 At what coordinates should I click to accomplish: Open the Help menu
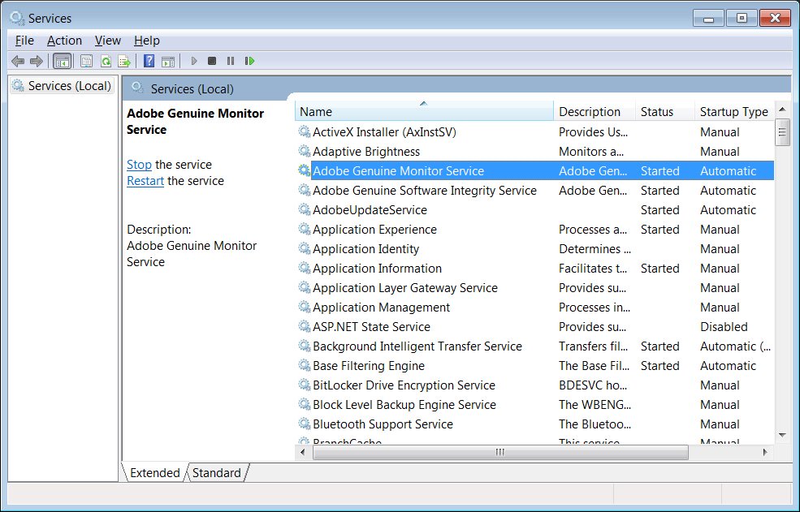(x=147, y=41)
